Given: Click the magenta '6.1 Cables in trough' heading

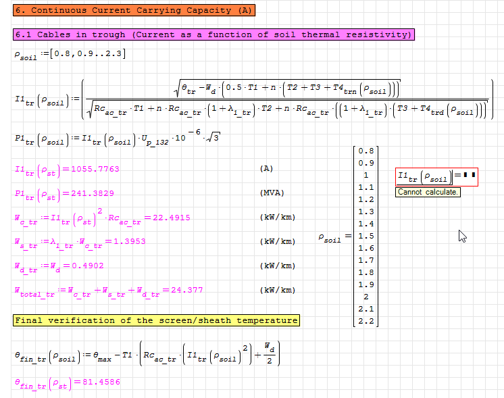Looking at the screenshot, I should click(x=214, y=34).
